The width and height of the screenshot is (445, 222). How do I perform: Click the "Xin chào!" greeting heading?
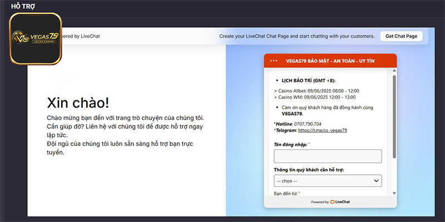78,103
